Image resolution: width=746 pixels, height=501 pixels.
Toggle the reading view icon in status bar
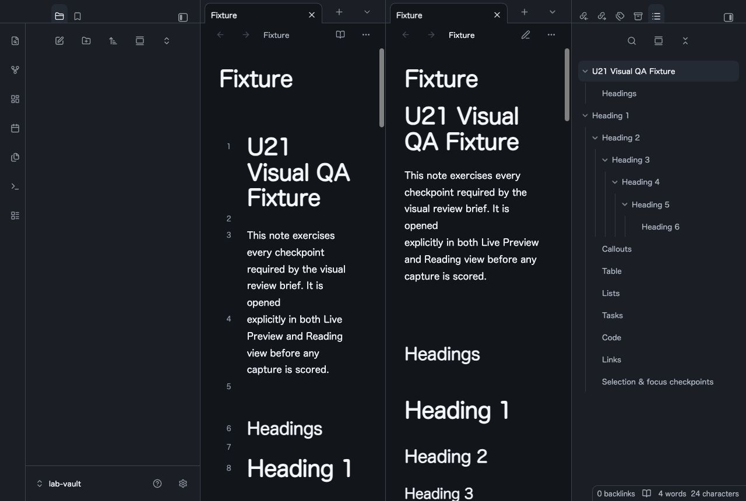646,493
